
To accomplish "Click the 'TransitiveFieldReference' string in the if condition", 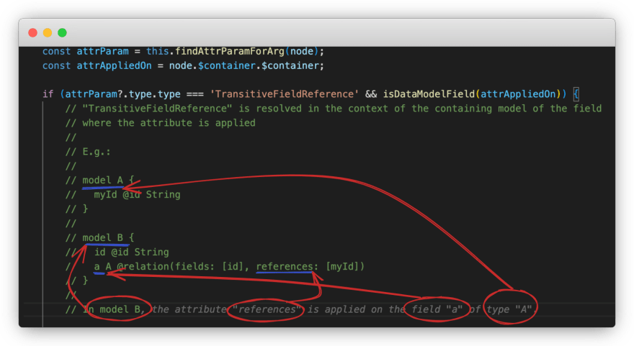I will tap(285, 94).
